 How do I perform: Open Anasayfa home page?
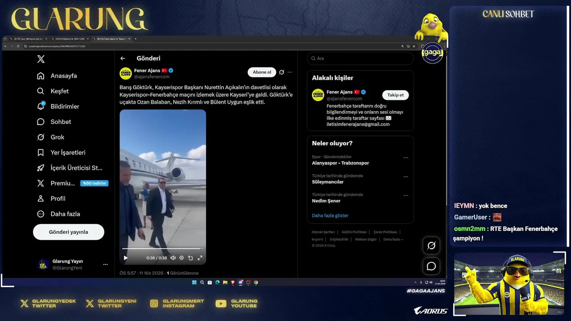[x=57, y=76]
